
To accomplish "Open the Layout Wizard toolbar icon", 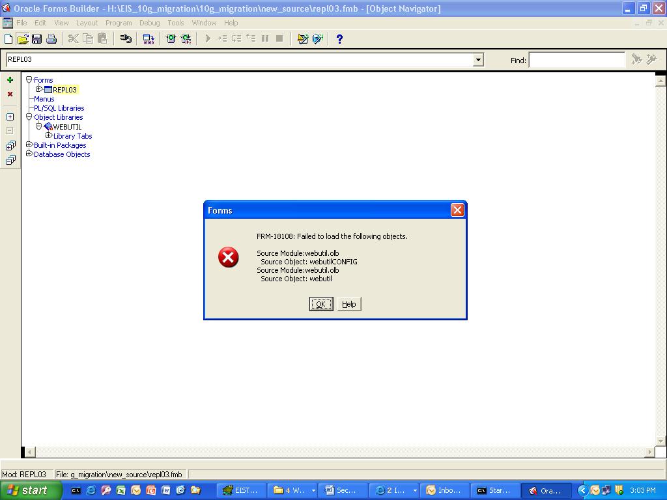I will pyautogui.click(x=303, y=39).
